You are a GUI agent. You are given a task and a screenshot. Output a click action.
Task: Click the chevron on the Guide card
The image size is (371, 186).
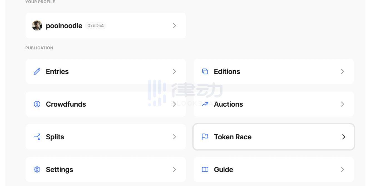click(342, 170)
